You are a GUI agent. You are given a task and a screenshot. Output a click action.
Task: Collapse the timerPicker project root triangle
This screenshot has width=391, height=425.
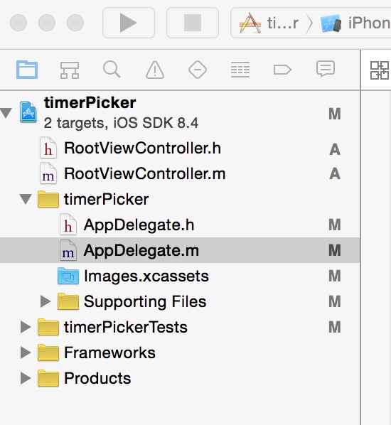click(6, 113)
